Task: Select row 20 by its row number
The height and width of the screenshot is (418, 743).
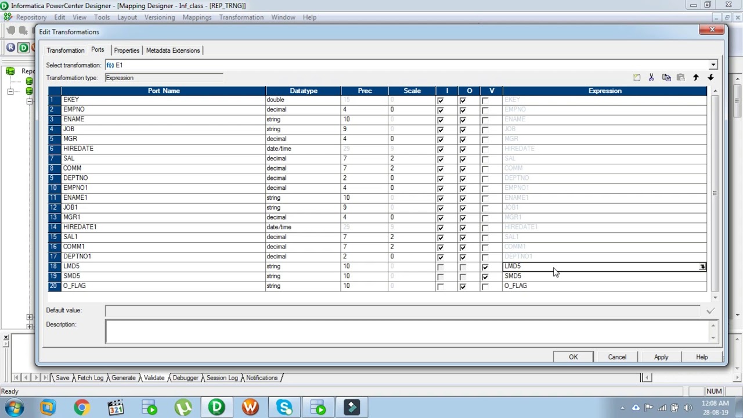Action: [x=55, y=286]
